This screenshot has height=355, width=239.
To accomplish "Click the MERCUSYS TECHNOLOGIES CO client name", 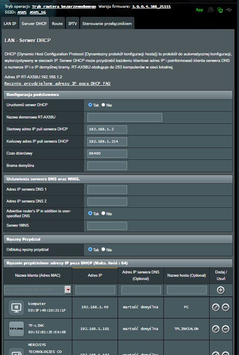I will click(x=45, y=348).
